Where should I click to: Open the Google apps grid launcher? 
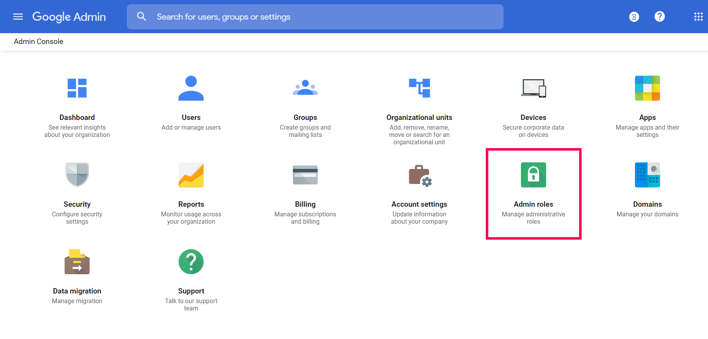(x=698, y=17)
